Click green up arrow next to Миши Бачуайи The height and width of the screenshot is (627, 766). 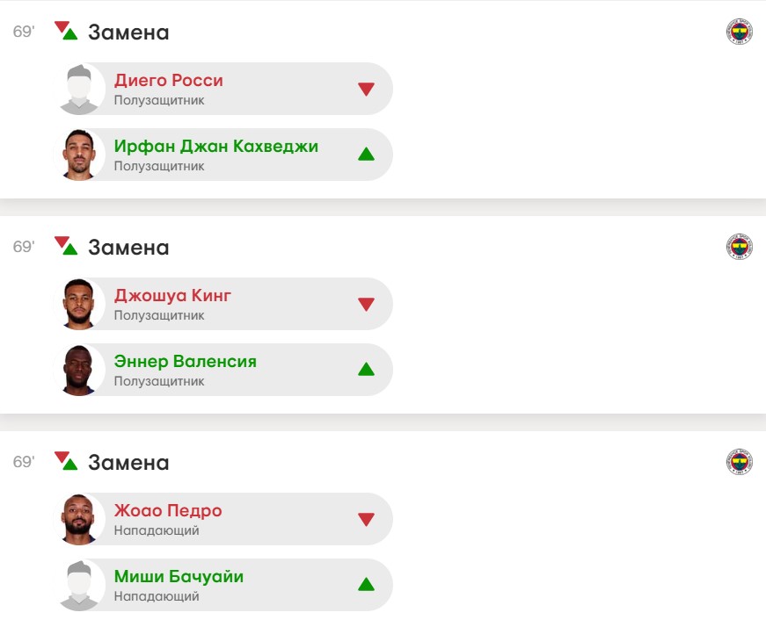tap(367, 585)
